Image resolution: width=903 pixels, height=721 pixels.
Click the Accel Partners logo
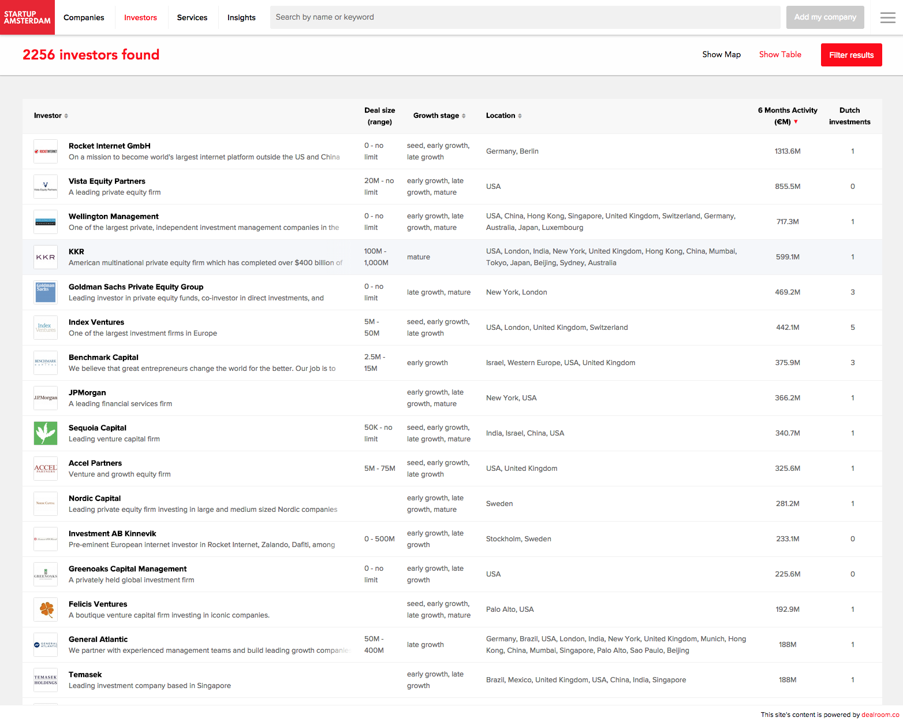pos(46,469)
